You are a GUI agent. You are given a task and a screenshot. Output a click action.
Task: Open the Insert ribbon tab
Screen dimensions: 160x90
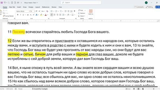tap(19, 7)
